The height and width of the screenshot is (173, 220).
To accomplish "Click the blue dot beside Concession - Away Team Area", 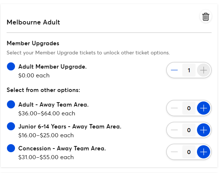I will coord(11,149).
